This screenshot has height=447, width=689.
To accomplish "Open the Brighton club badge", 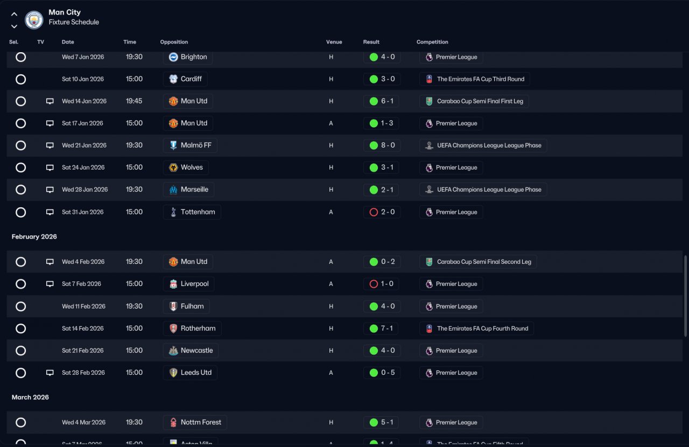I will point(173,57).
